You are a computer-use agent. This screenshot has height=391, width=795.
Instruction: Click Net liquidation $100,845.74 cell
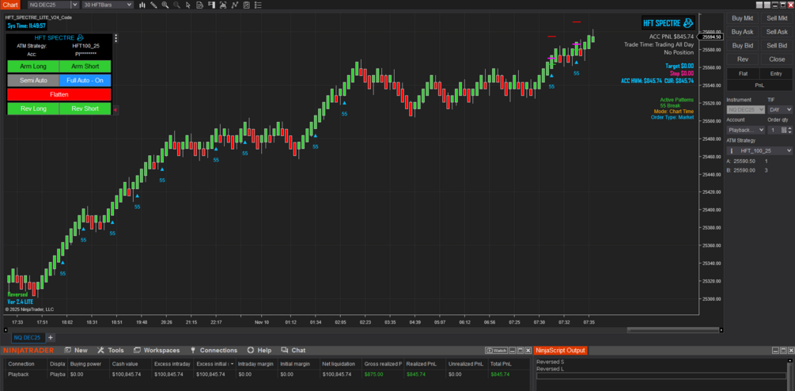tap(340, 374)
